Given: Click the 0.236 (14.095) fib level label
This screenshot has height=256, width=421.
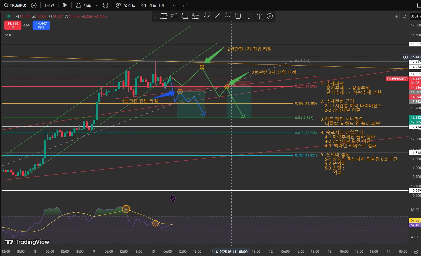Looking at the screenshot, I should click(x=306, y=86).
